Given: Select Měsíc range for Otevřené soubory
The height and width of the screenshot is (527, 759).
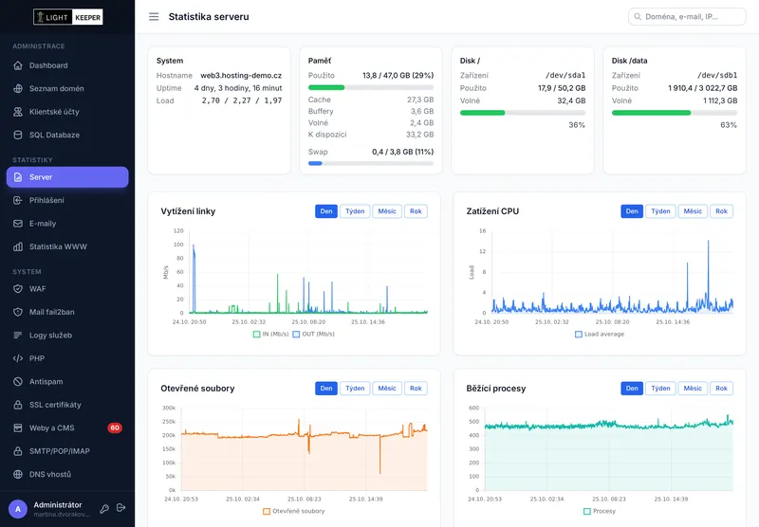Looking at the screenshot, I should pos(387,389).
